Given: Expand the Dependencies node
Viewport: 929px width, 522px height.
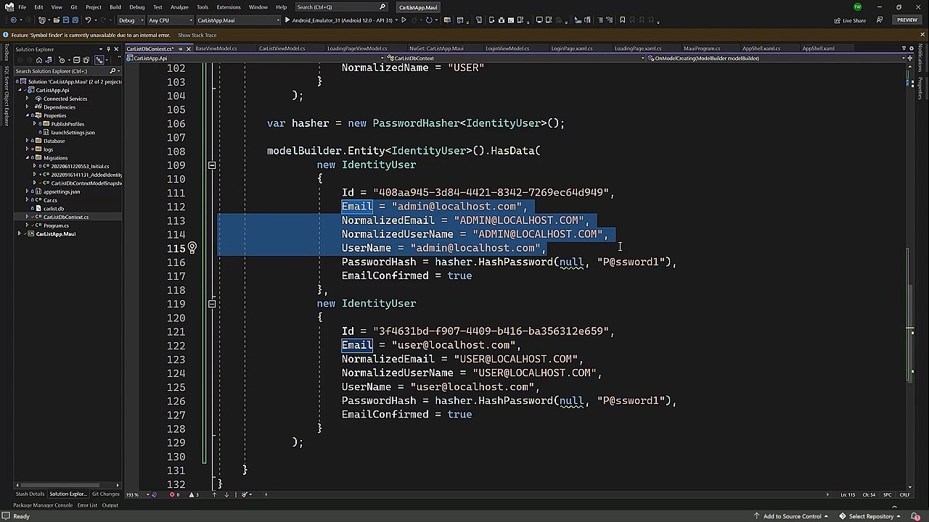Looking at the screenshot, I should point(28,107).
